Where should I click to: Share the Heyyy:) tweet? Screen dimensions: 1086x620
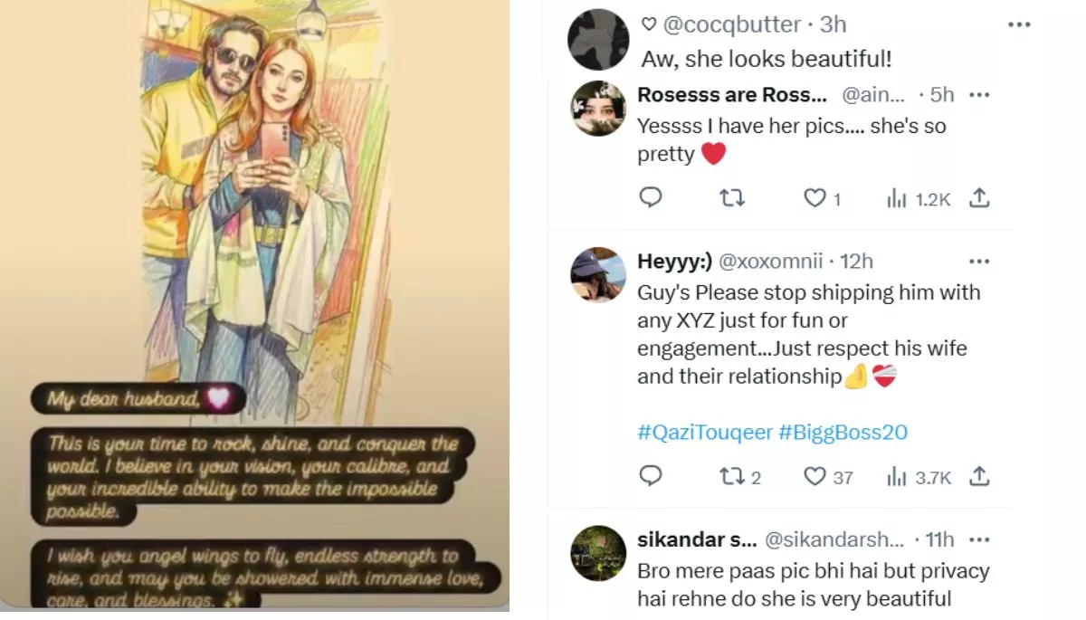point(979,475)
